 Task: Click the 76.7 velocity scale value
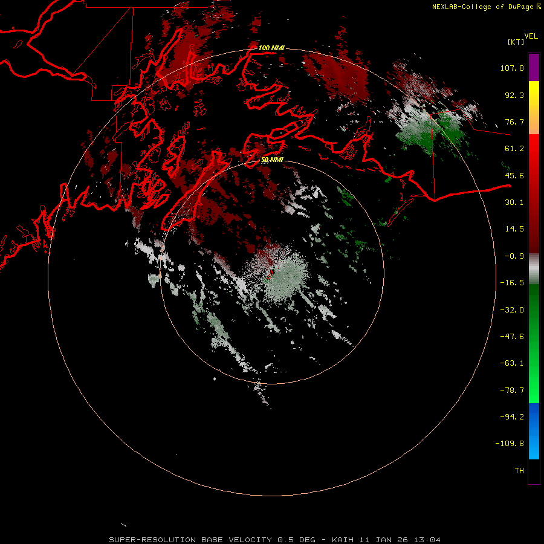pos(514,121)
